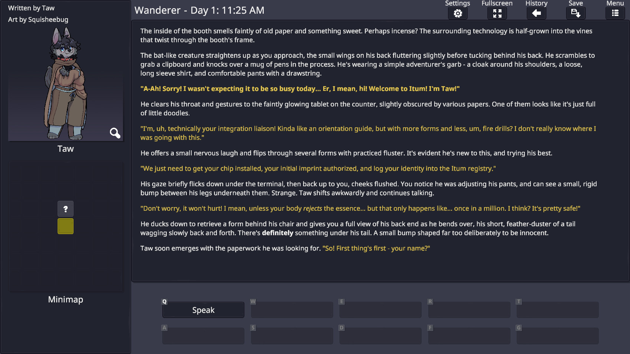The height and width of the screenshot is (354, 630).
Task: Select the yellow current-location minimap square
Action: coord(65,226)
